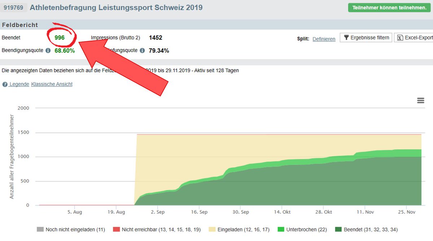Select the Feldbericht section header
The width and height of the screenshot is (433, 241).
19,25
